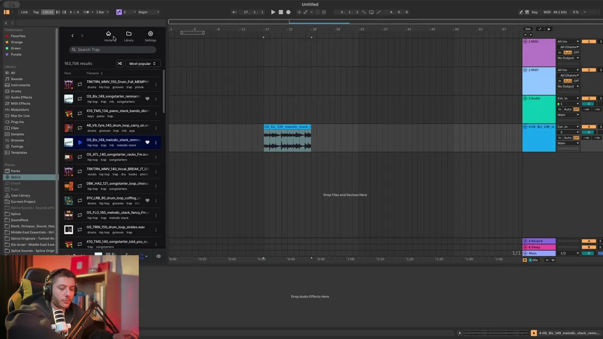
Task: Open Max for Live category
Action: click(20, 116)
